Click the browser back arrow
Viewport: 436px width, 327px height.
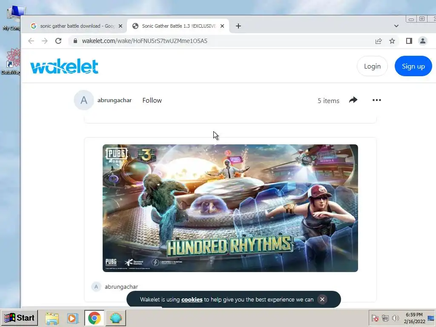31,41
